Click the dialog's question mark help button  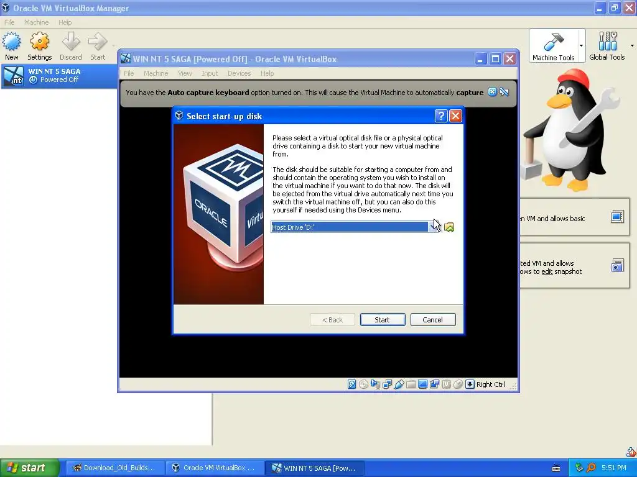coord(441,116)
